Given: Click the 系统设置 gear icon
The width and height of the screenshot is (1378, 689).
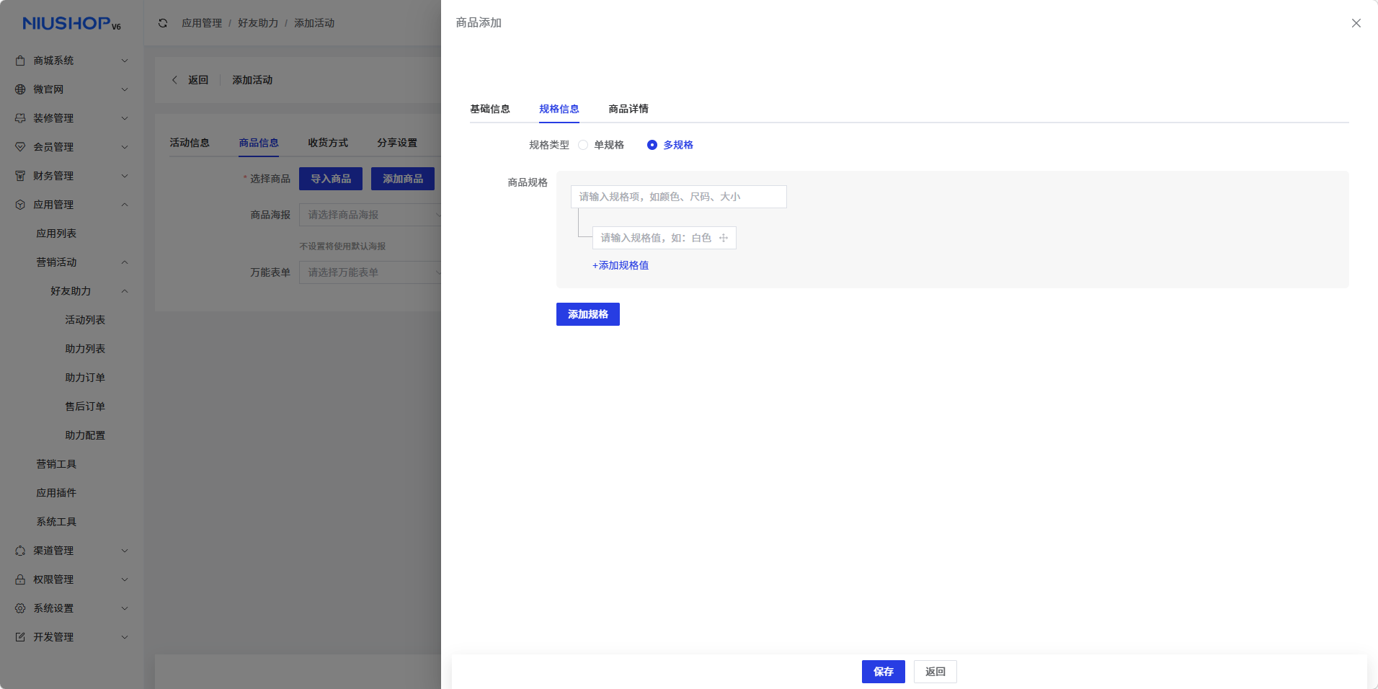Looking at the screenshot, I should click(20, 608).
